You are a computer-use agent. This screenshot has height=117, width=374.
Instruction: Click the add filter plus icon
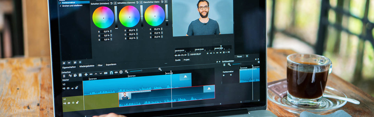pos(64,63)
